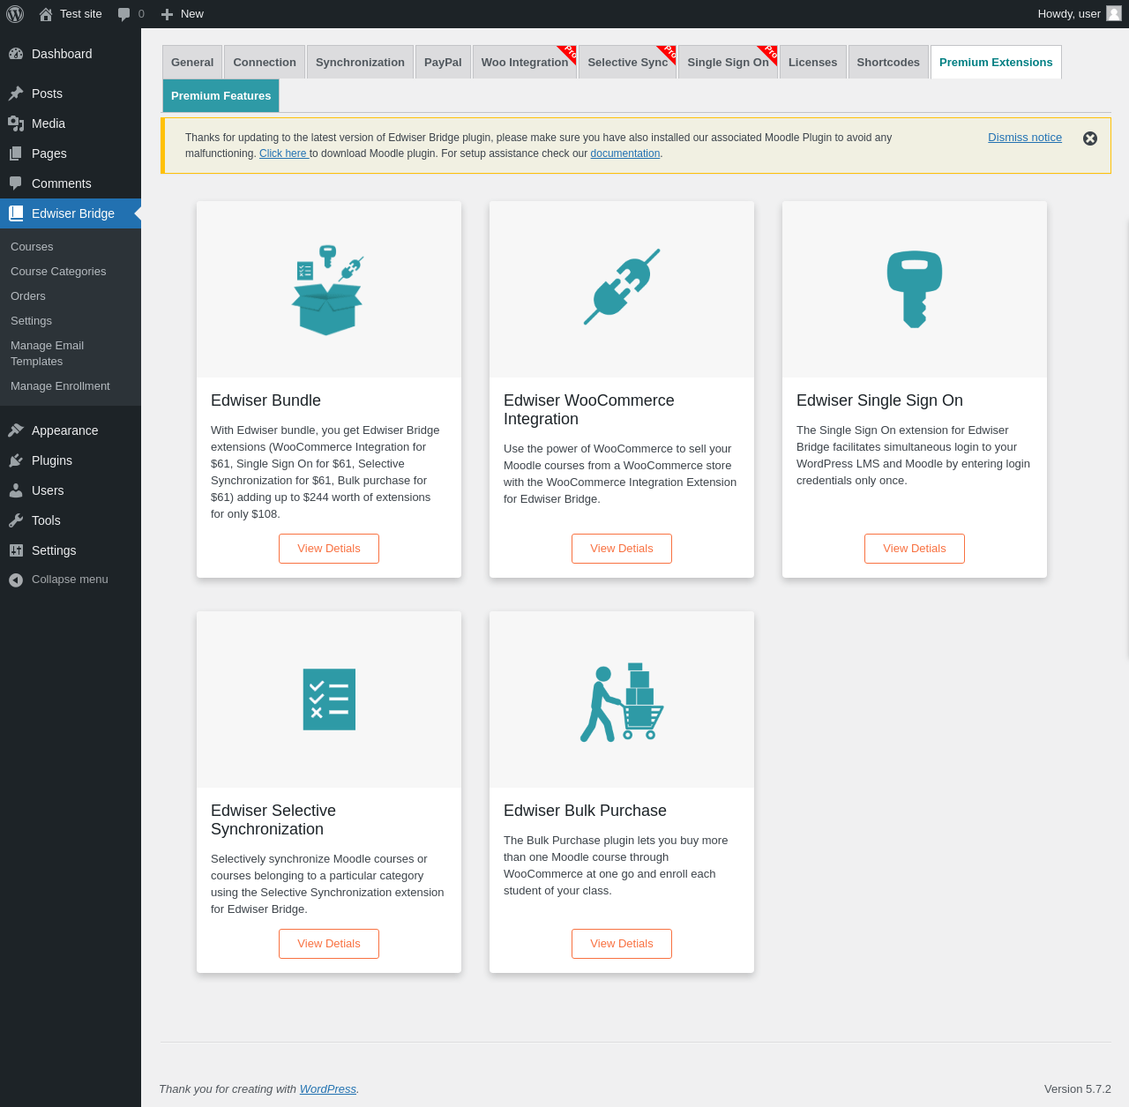Viewport: 1129px width, 1107px height.
Task: Click the Edwiser Bundle box image
Action: click(327, 289)
